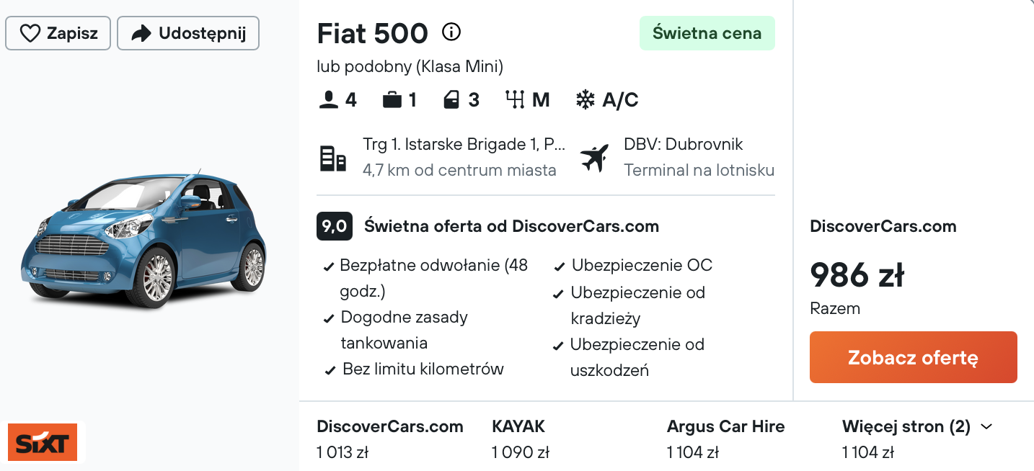1034x471 pixels.
Task: Click the chevron beside Więcej stron
Action: click(x=986, y=426)
